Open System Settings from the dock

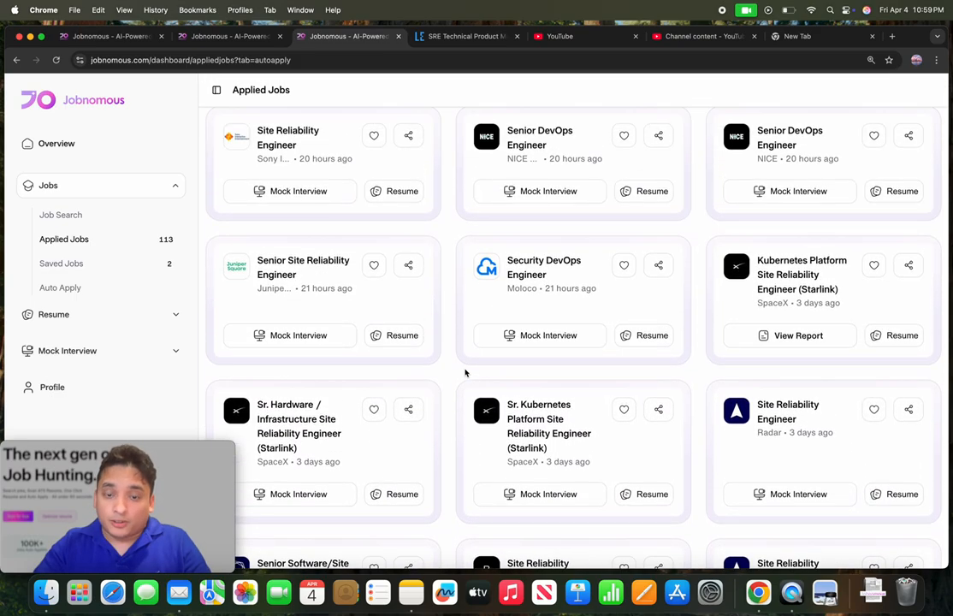(710, 592)
